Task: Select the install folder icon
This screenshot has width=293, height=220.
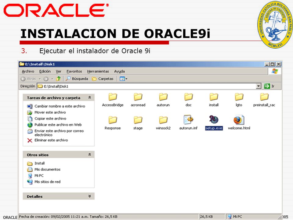Action: click(214, 97)
